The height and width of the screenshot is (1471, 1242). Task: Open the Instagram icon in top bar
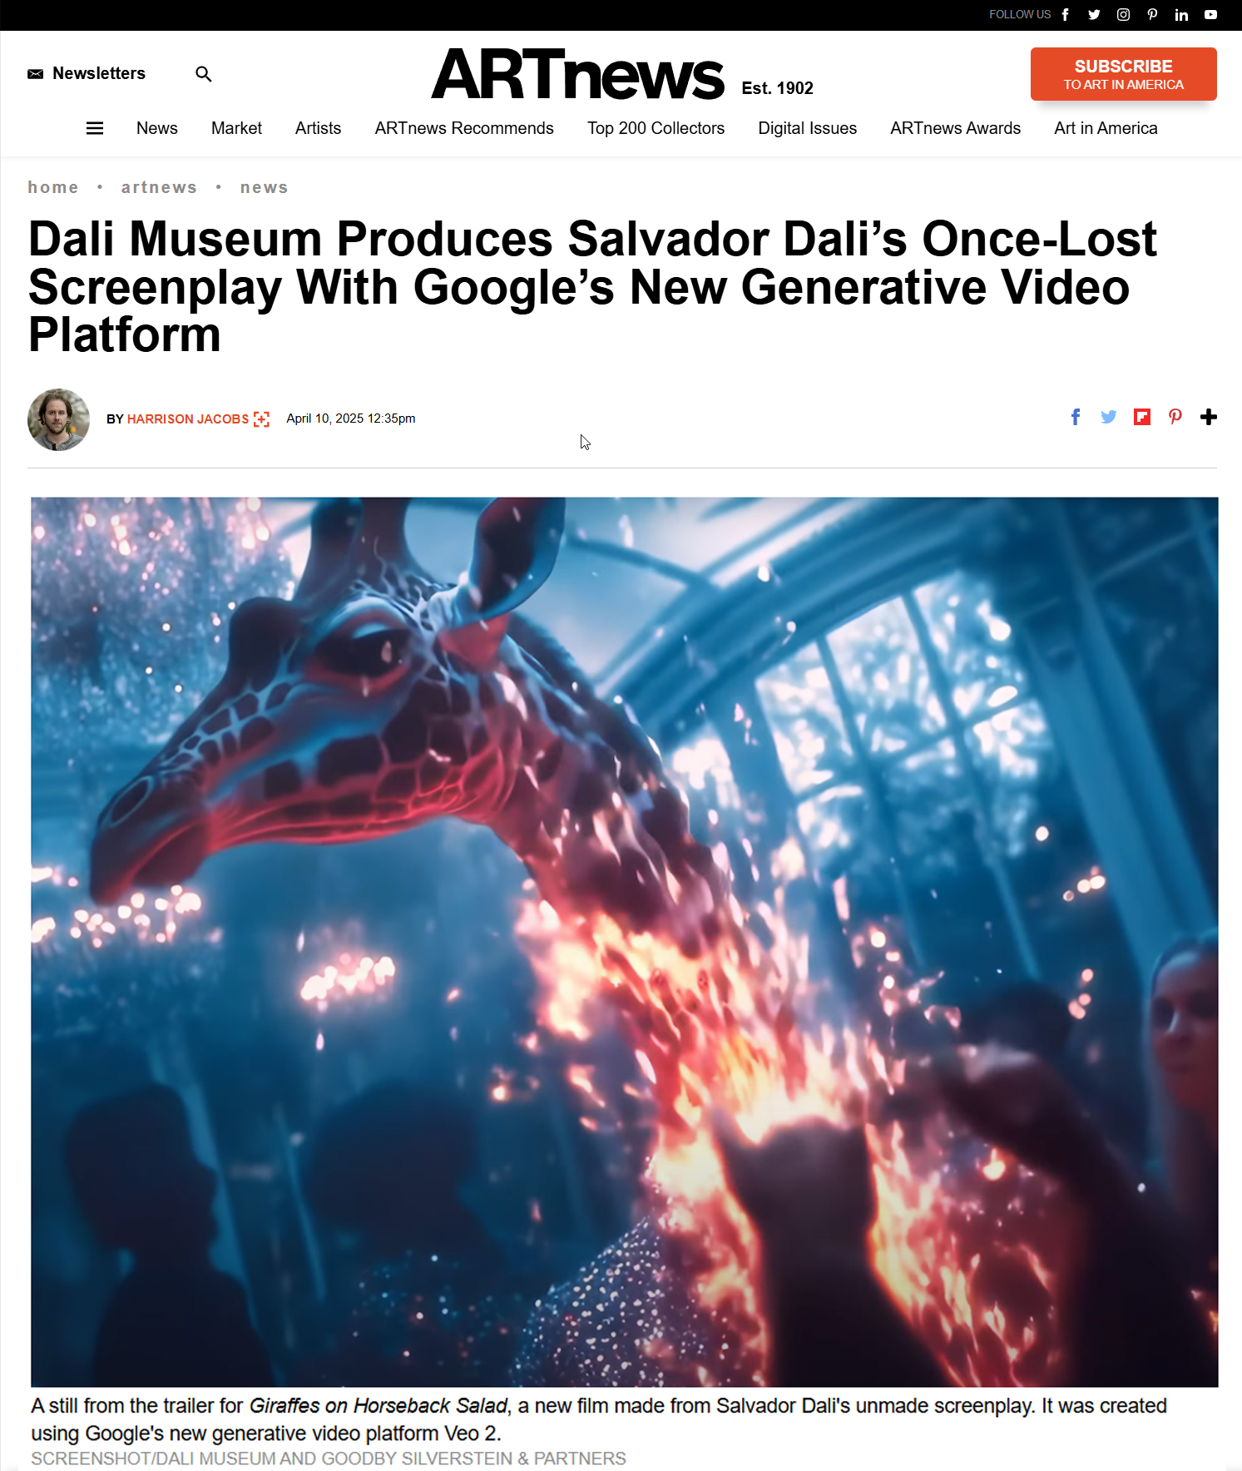pos(1123,15)
